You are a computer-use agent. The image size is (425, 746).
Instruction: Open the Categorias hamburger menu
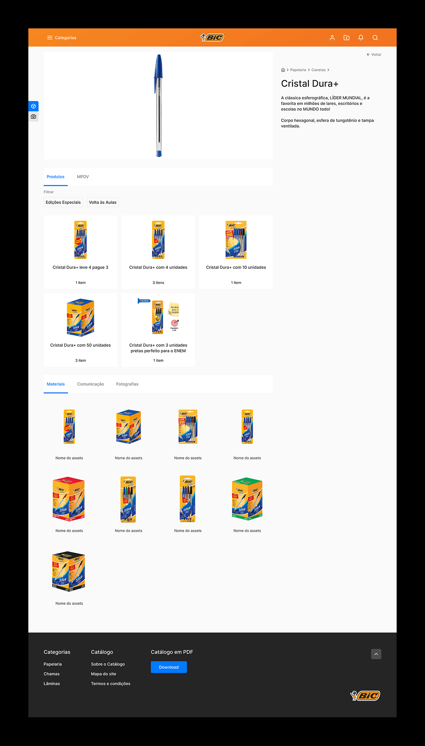[x=62, y=38]
